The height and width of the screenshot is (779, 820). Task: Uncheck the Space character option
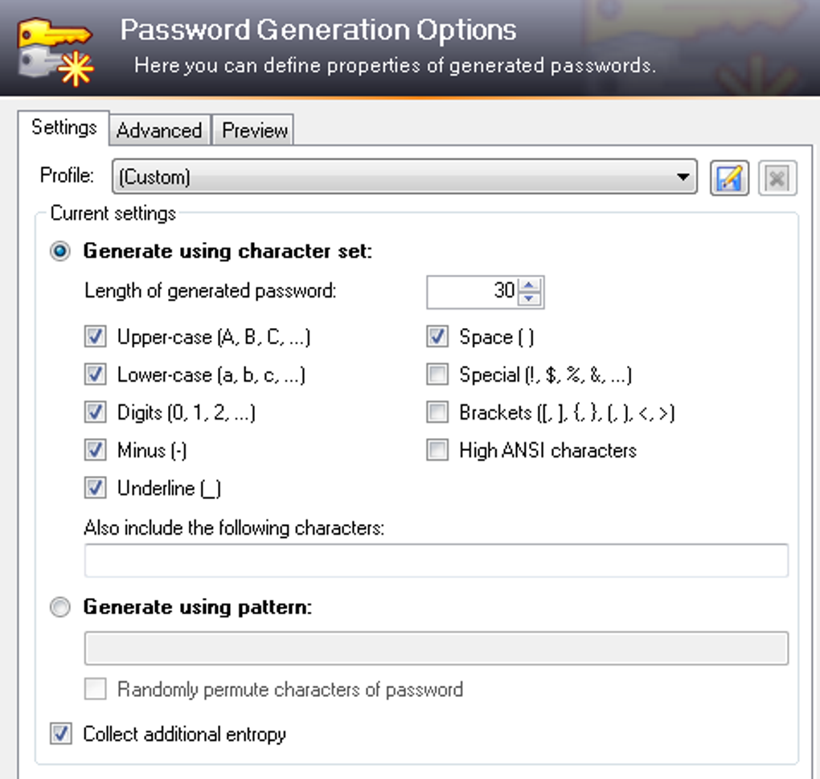(437, 337)
